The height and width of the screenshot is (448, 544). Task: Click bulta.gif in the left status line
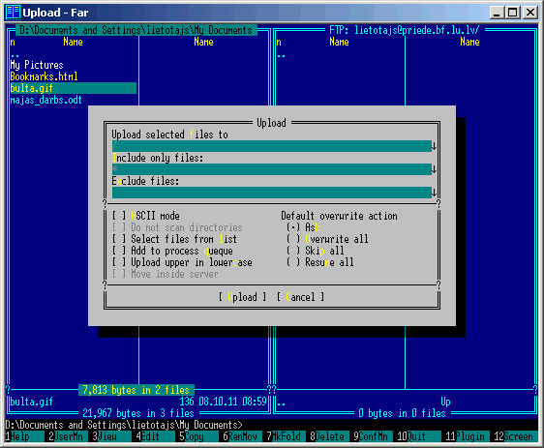click(32, 402)
